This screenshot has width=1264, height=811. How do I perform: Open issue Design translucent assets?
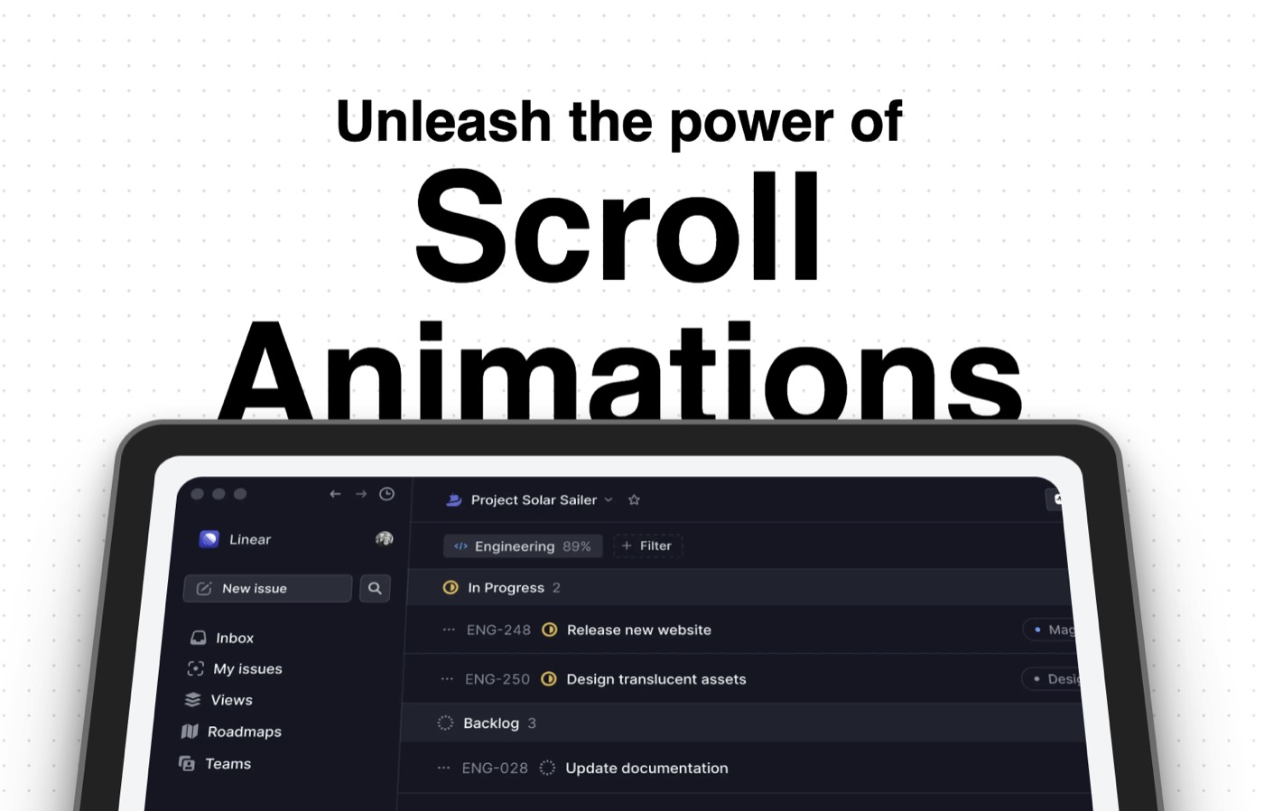[656, 679]
